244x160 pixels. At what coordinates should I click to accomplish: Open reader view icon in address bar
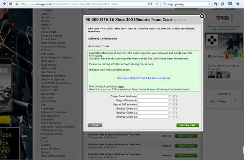[x=150, y=4]
